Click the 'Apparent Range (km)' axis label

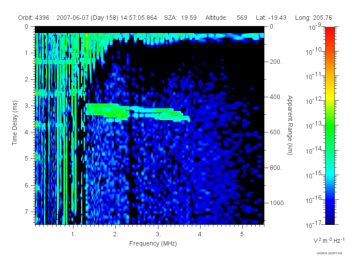pyautogui.click(x=290, y=125)
